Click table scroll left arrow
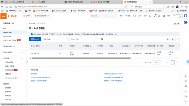189x106 pixels. 30,58
